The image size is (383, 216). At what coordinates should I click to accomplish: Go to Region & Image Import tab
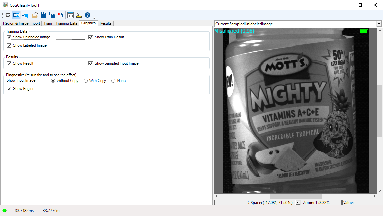point(21,23)
